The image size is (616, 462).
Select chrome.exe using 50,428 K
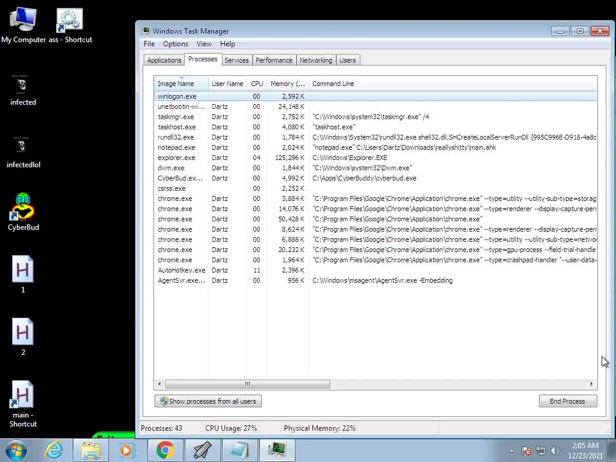pos(375,219)
